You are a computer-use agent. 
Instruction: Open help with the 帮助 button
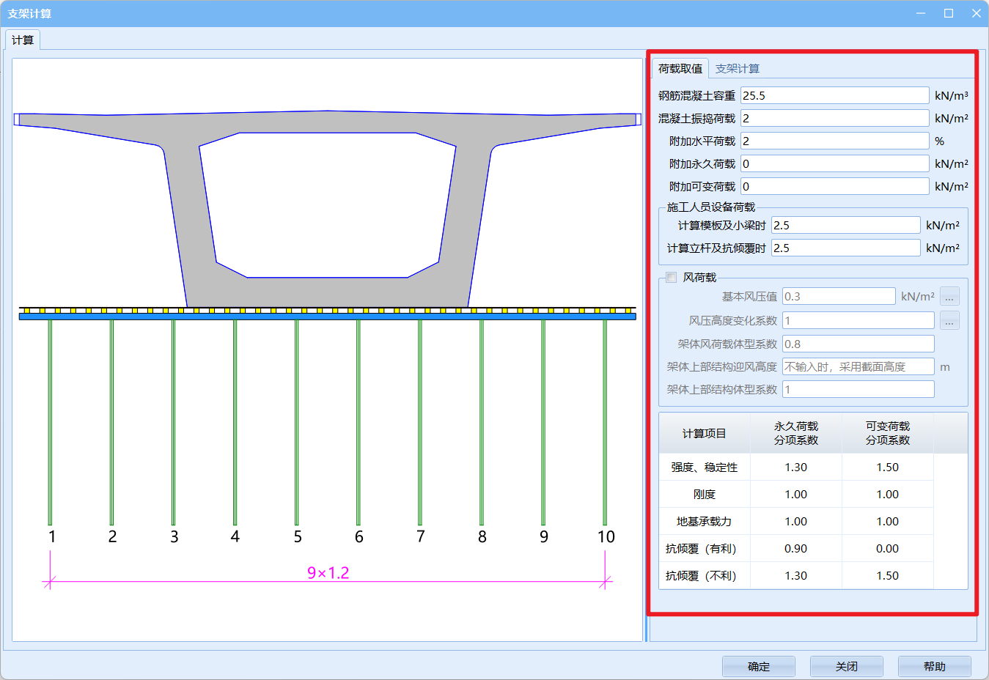[x=934, y=666]
